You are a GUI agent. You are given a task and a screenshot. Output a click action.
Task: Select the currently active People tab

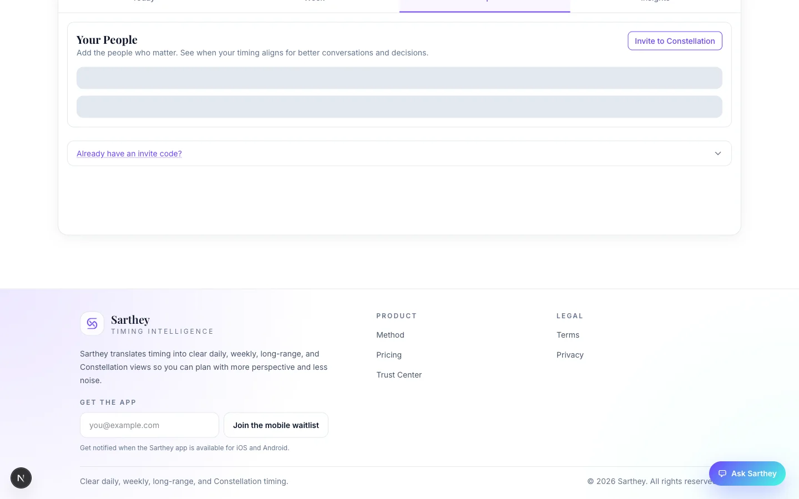(484, 2)
